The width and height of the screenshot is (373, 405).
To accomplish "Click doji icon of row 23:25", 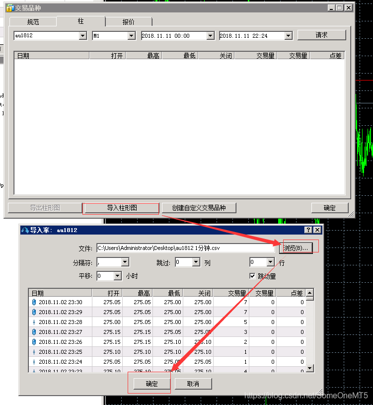I will point(34,352).
